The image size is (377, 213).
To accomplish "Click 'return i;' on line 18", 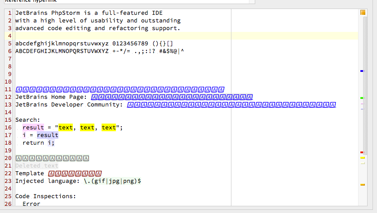I will [39, 143].
